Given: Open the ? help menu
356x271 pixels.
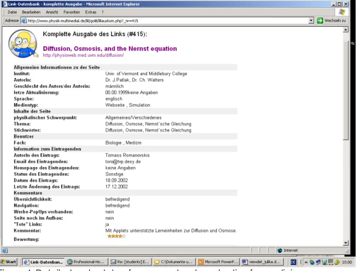Looking at the screenshot, I should (x=103, y=12).
